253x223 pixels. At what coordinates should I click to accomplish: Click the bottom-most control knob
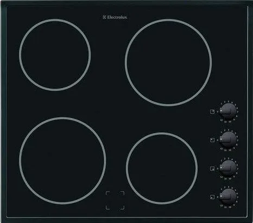[x=228, y=197]
